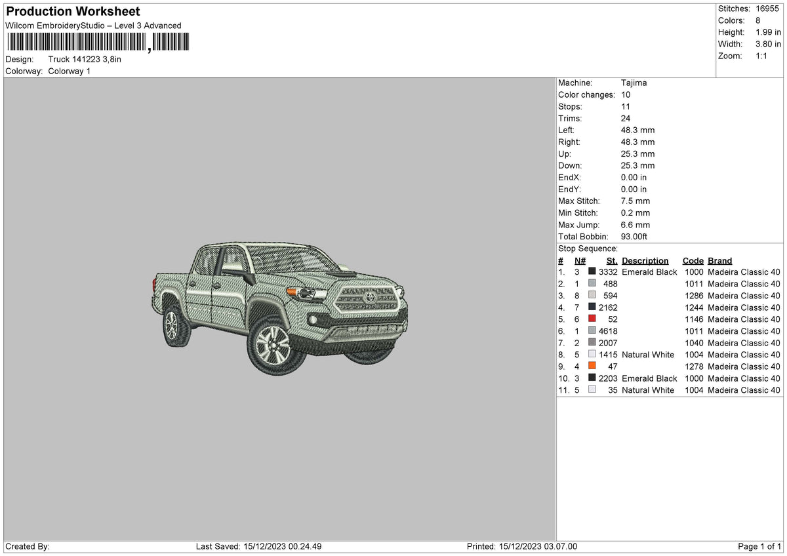The height and width of the screenshot is (556, 787).
Task: Select the Emerald Black swatch for stop 1
Action: tap(592, 271)
